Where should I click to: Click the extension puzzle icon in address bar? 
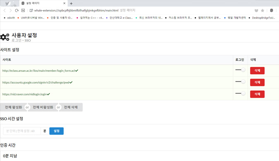[x=31, y=10]
